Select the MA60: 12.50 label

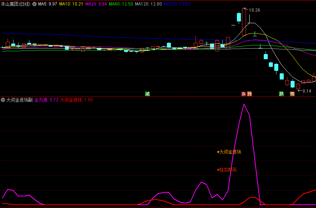pos(121,4)
